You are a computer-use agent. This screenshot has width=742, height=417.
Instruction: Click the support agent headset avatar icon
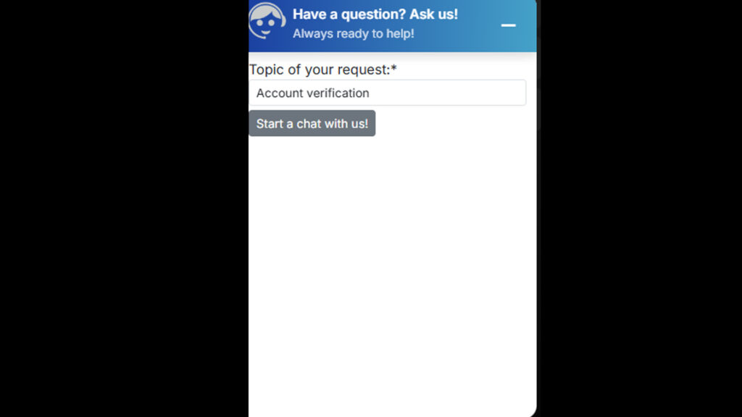tap(267, 21)
